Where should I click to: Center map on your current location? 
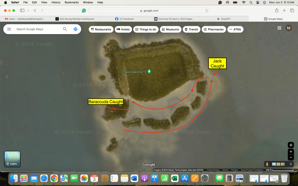[290, 145]
